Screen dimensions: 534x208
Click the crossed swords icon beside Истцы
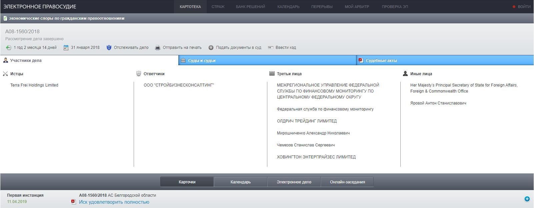tap(5, 74)
